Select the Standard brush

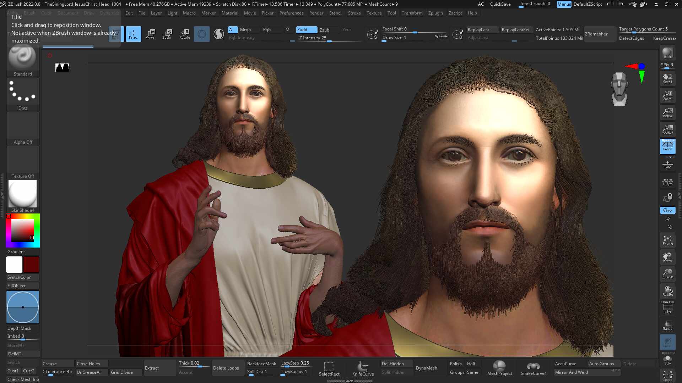click(22, 57)
